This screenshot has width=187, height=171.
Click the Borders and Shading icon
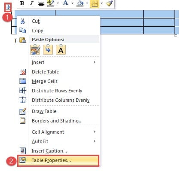tap(23, 121)
